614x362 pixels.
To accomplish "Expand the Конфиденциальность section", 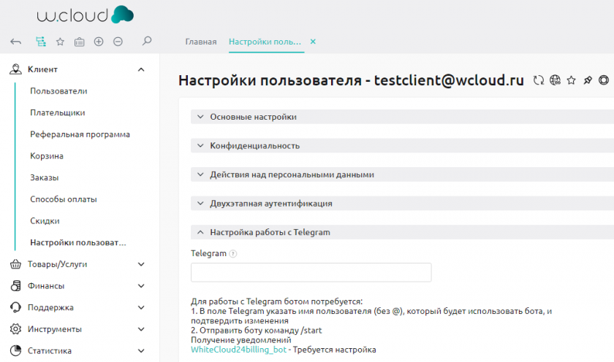I will pyautogui.click(x=254, y=145).
